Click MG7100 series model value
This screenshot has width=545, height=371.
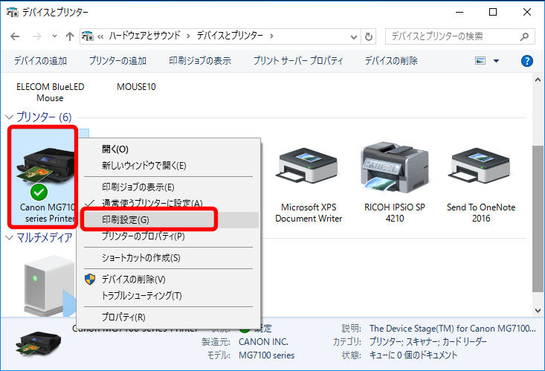pyautogui.click(x=267, y=355)
